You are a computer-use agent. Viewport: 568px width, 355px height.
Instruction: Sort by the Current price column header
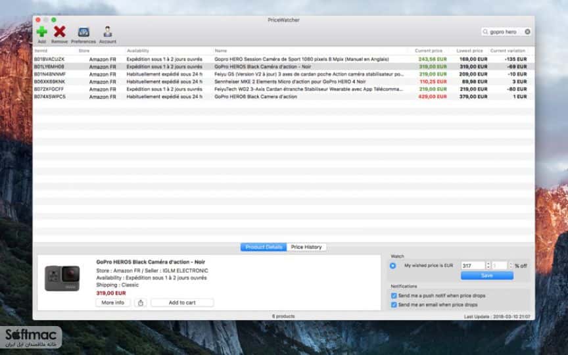[429, 51]
